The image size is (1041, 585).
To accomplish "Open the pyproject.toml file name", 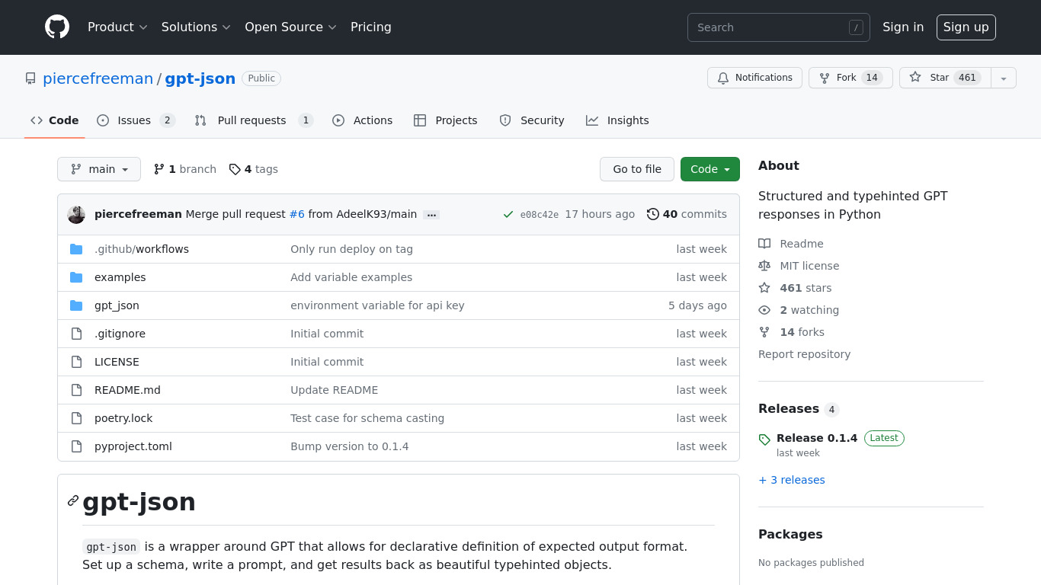I will click(x=133, y=446).
